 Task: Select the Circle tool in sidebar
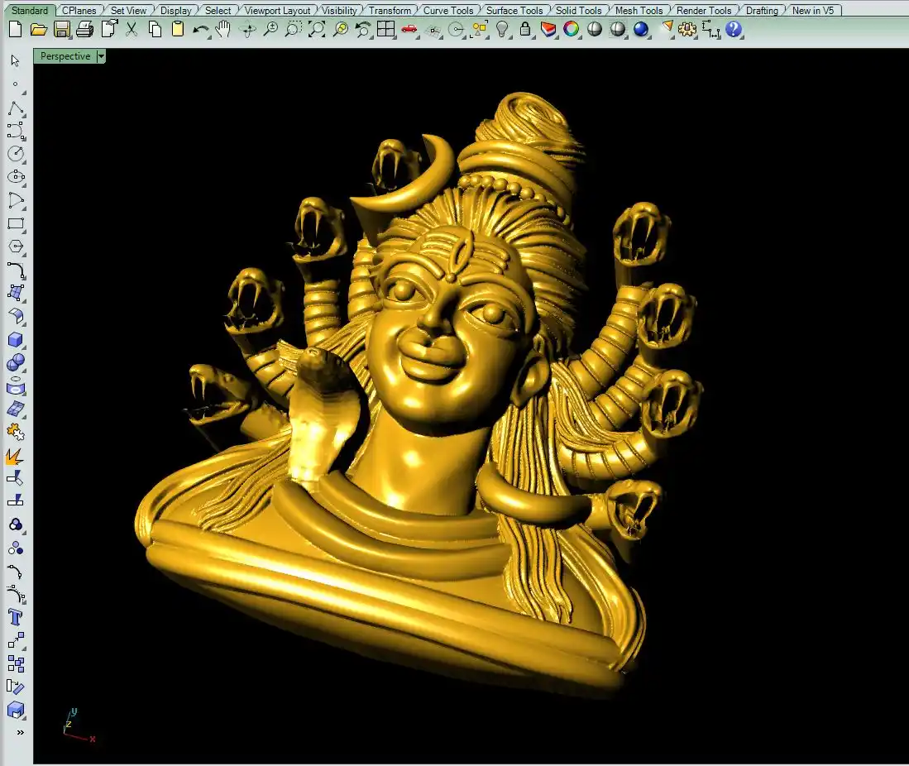point(16,154)
